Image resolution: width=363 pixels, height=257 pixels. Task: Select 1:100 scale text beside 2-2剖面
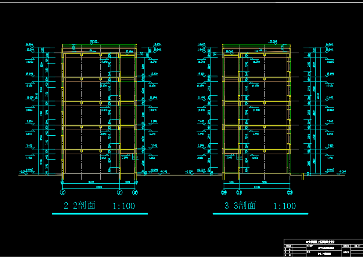[x=123, y=206]
